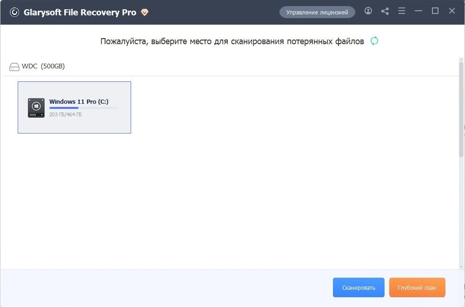Open Управление лицензией button
Viewport: 465px width, 307px height.
click(317, 12)
